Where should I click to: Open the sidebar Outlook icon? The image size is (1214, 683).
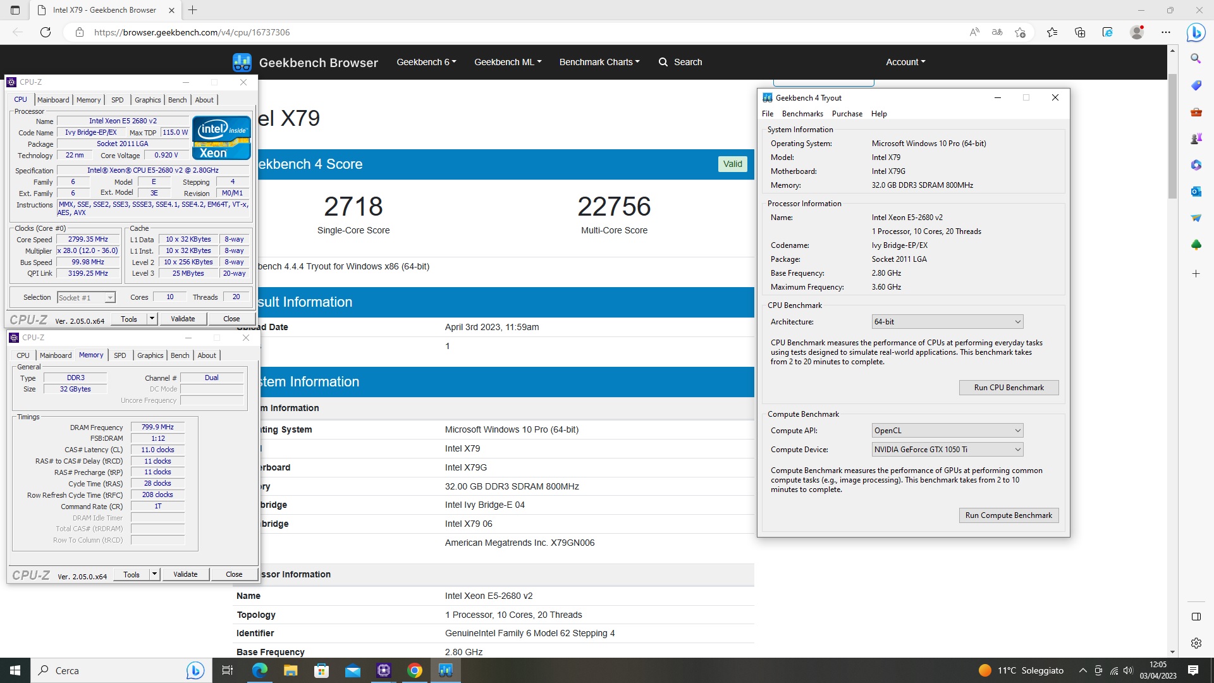tap(1196, 192)
